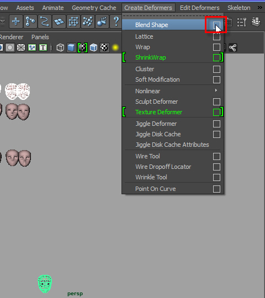Screen dimensions: 265x298
Task: Select the question mark help icon
Action: click(x=116, y=22)
